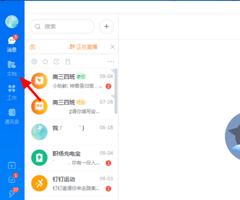Click the unread badge 2 on 高三四班

click(108, 86)
